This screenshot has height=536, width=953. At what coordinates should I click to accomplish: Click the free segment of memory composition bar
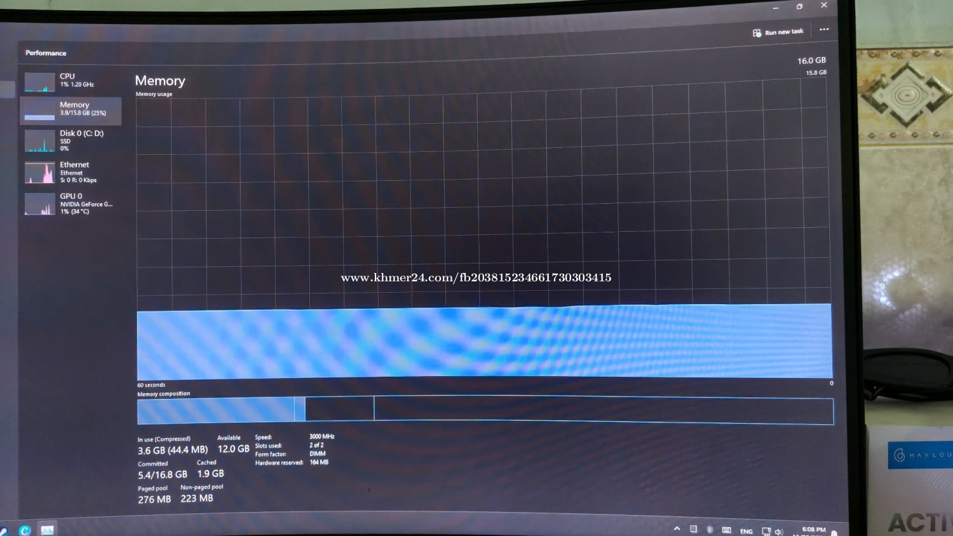point(604,410)
